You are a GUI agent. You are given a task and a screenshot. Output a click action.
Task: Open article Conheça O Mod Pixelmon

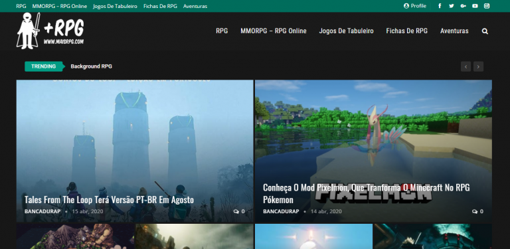tap(367, 193)
